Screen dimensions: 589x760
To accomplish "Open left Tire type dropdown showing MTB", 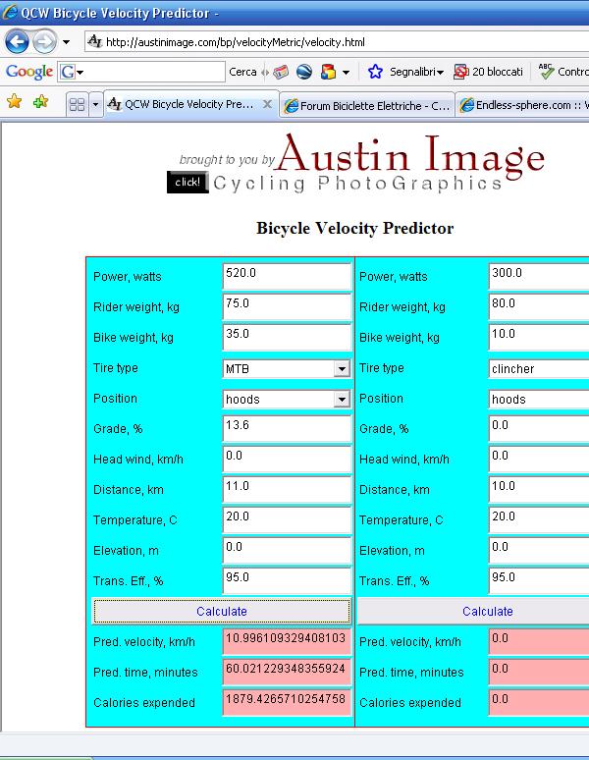I will click(287, 369).
